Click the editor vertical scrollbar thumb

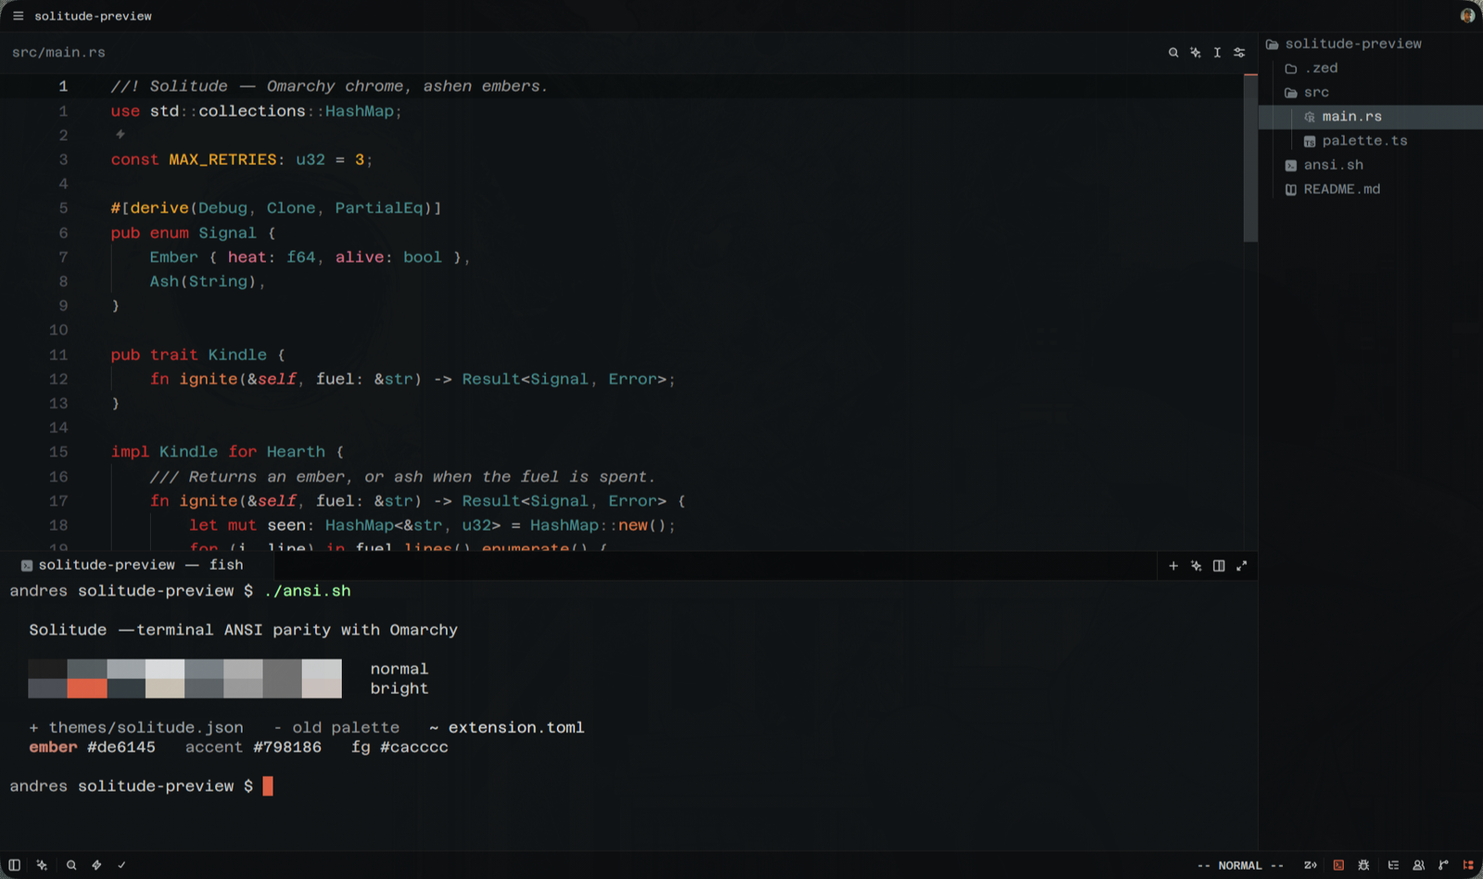coord(1250,158)
